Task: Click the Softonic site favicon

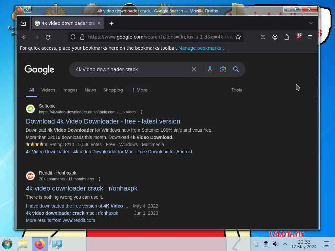Action: (x=30, y=109)
